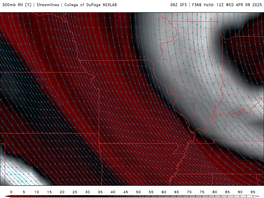Select the "50" colorbar scale label
This screenshot has height=198, width=264.
point(138,192)
